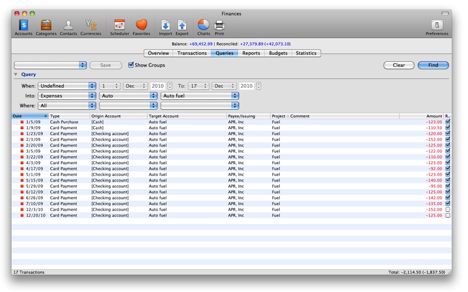
Task: Click the From year '2010' field
Action: click(x=157, y=86)
